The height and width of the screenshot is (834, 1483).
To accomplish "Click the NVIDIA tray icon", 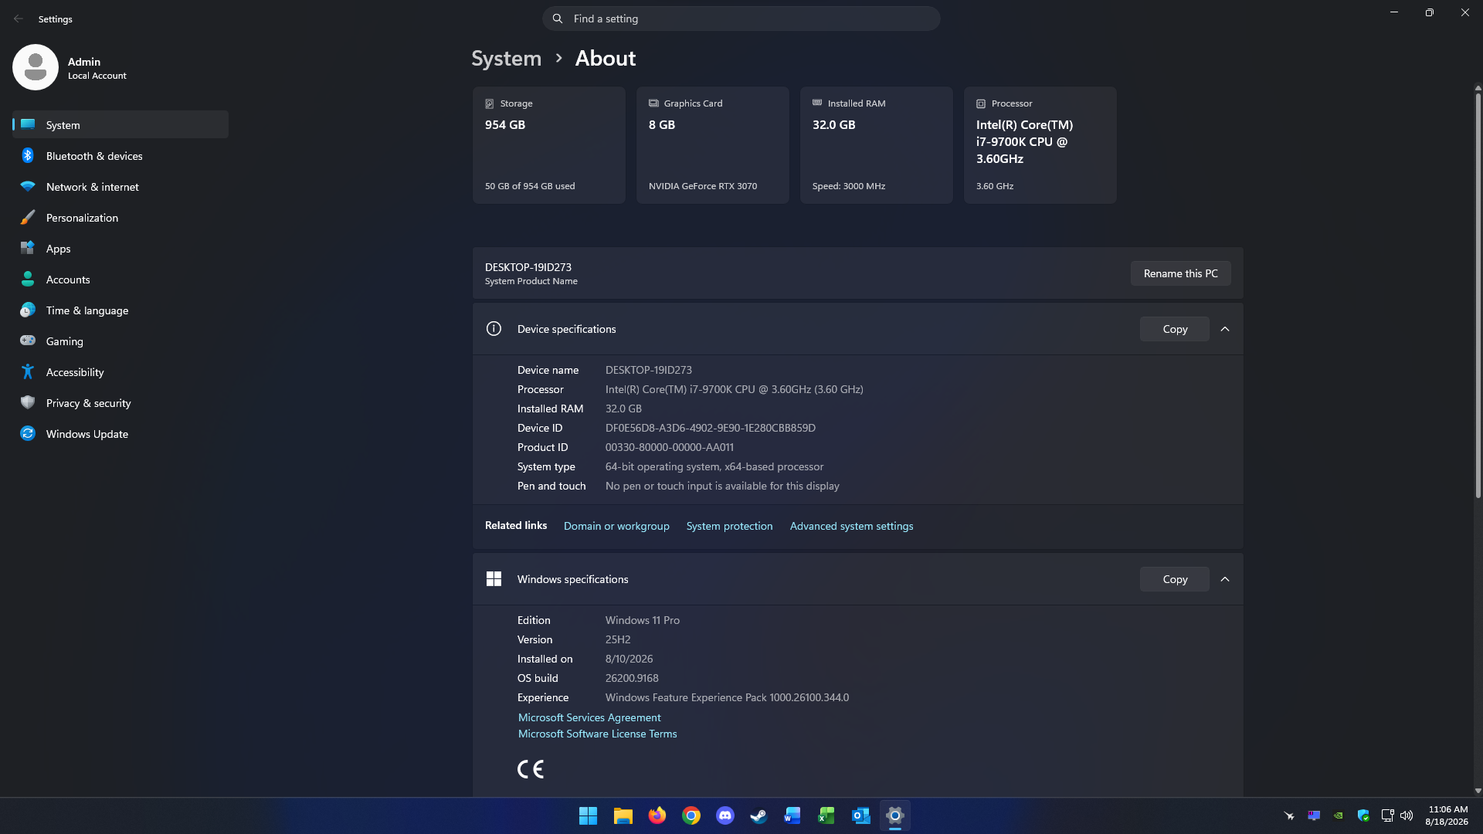I will pyautogui.click(x=1339, y=815).
